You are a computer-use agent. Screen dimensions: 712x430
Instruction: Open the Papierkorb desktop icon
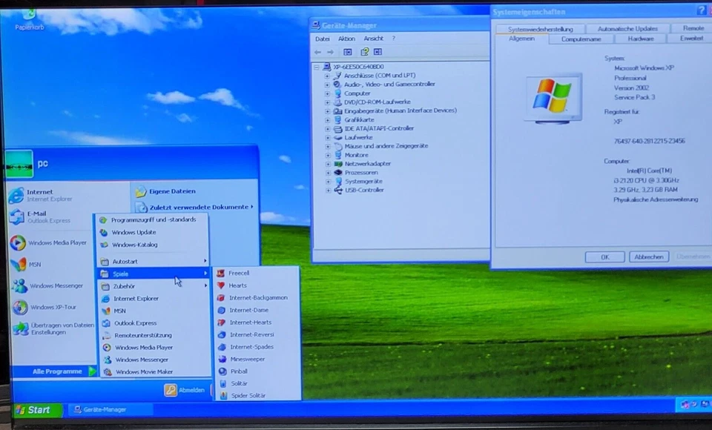pyautogui.click(x=28, y=16)
